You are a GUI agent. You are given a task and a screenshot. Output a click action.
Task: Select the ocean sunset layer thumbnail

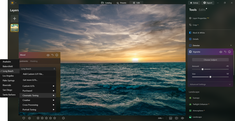click(15, 28)
